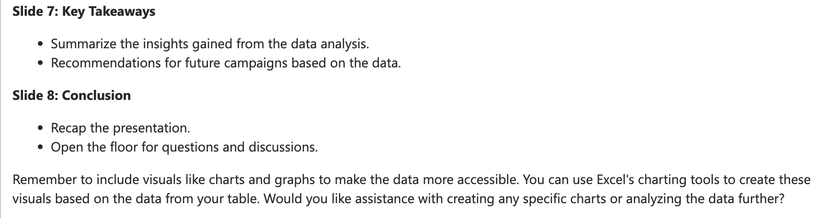Click the "Recap the presentation." bullet text
Screen dimensions: 824x218
[x=120, y=128]
